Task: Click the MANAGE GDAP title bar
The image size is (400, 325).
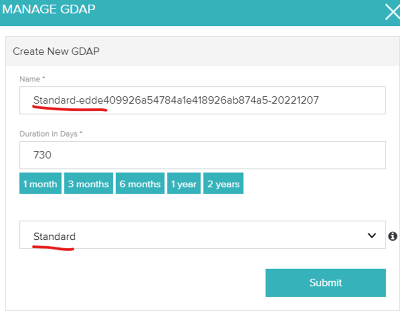Action: tap(49, 9)
